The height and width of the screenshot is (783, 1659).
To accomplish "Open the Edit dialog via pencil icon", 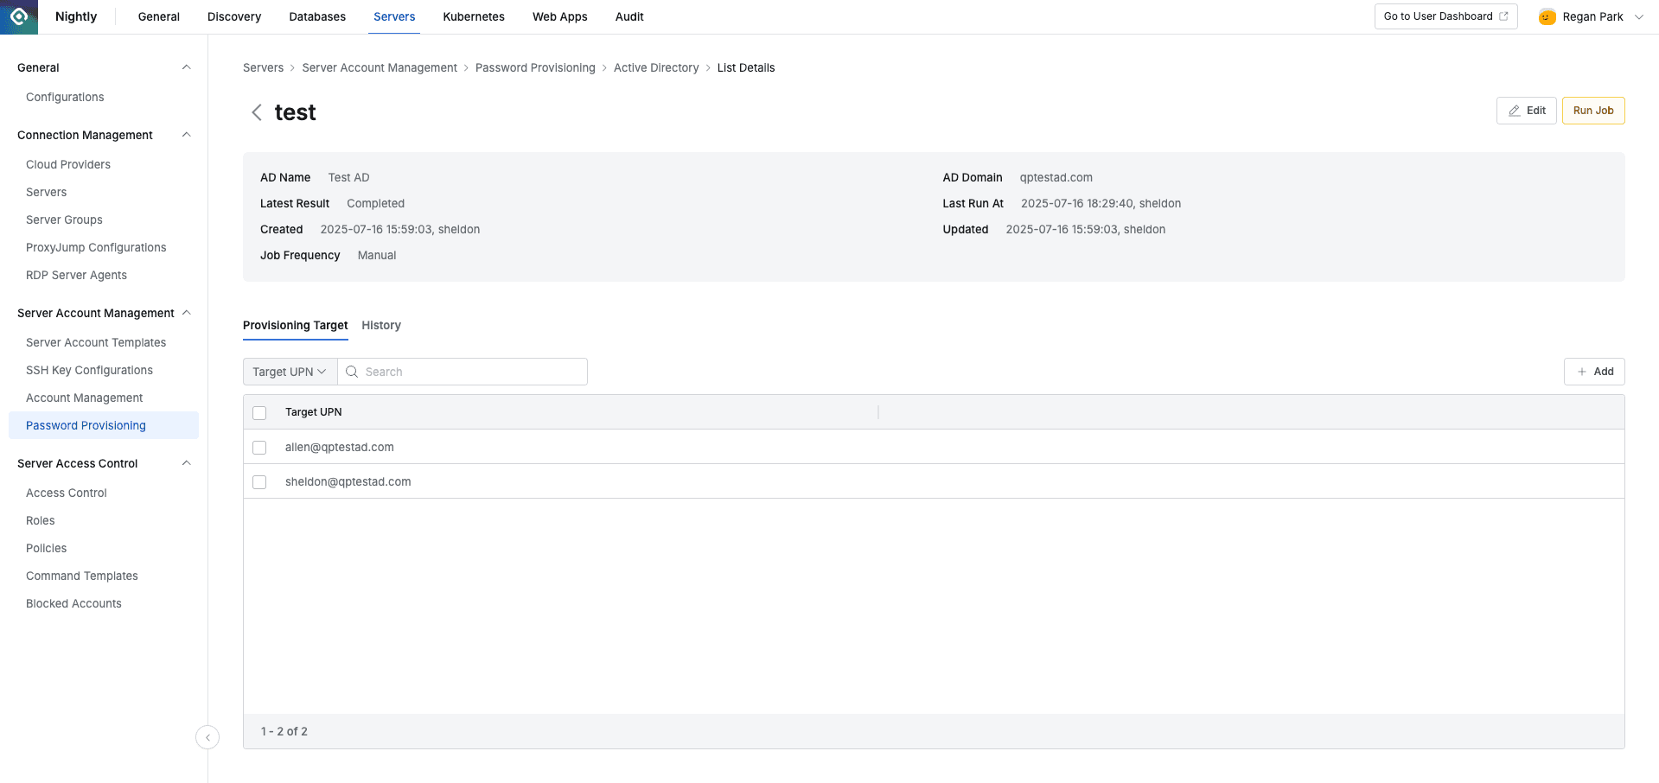I will (1514, 110).
